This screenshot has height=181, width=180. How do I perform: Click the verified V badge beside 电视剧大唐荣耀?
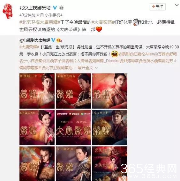pyautogui.click(x=53, y=40)
